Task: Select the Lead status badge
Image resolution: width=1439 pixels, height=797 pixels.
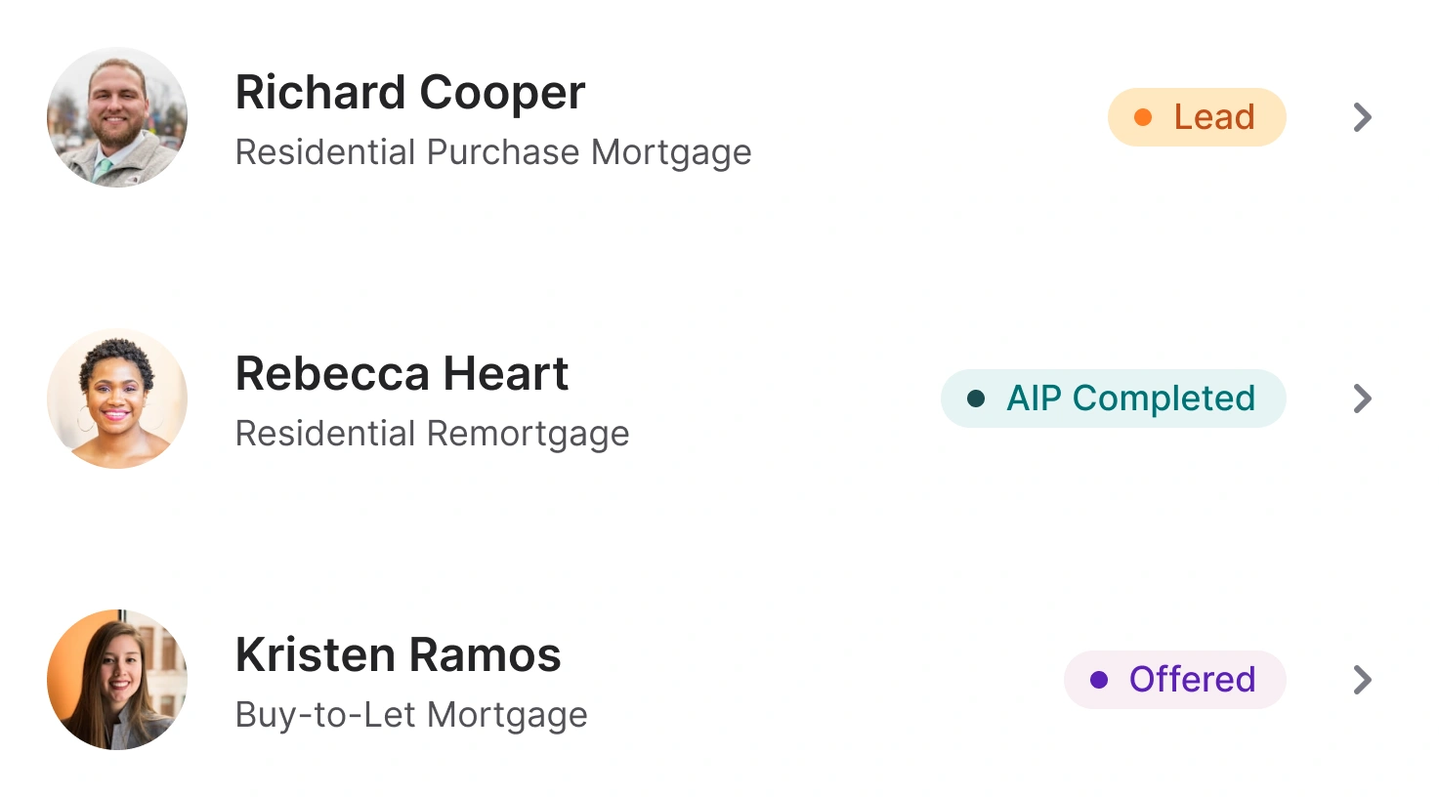Action: [x=1197, y=116]
